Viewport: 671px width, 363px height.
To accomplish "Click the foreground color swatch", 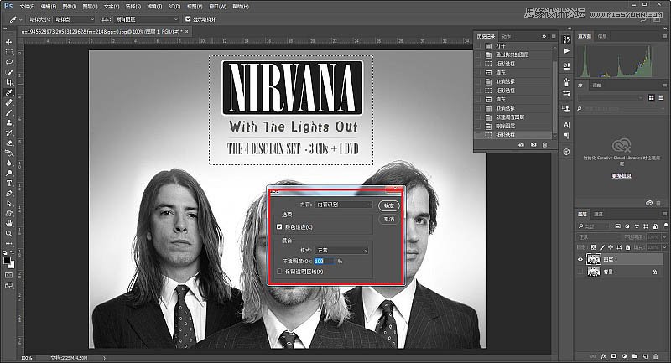I will coord(7,260).
